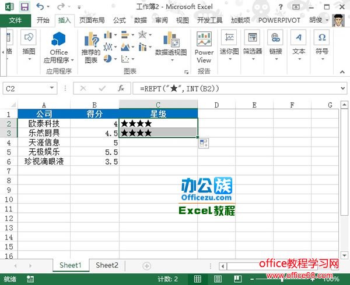Switch to the 数据 (Data) tab
This screenshot has width=350, height=285.
tap(140, 20)
